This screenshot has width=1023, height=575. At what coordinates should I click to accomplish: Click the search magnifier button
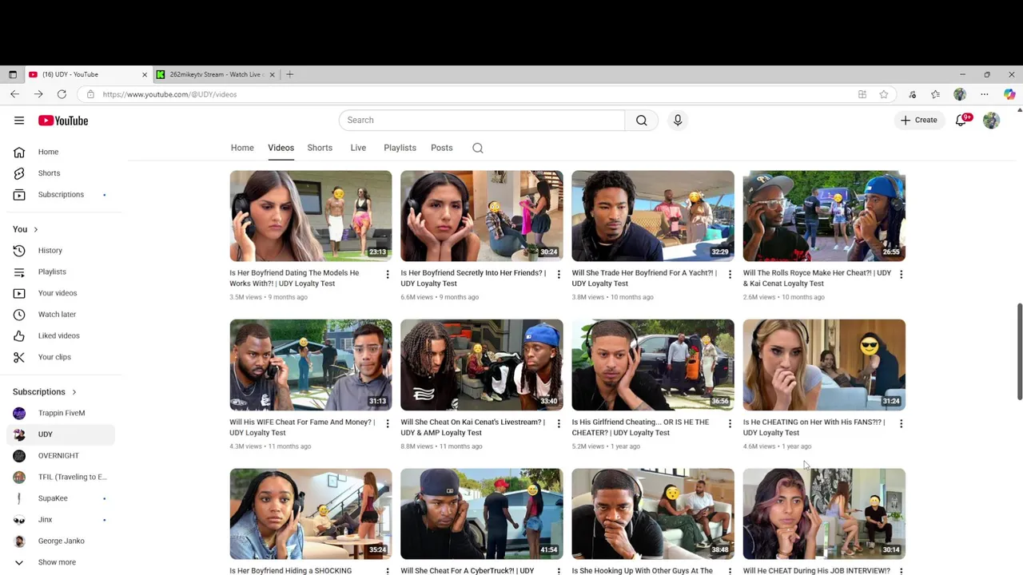tap(641, 120)
